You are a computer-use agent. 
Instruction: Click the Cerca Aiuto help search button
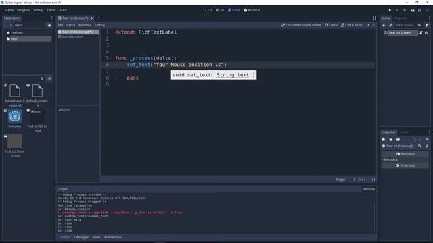[x=352, y=25]
